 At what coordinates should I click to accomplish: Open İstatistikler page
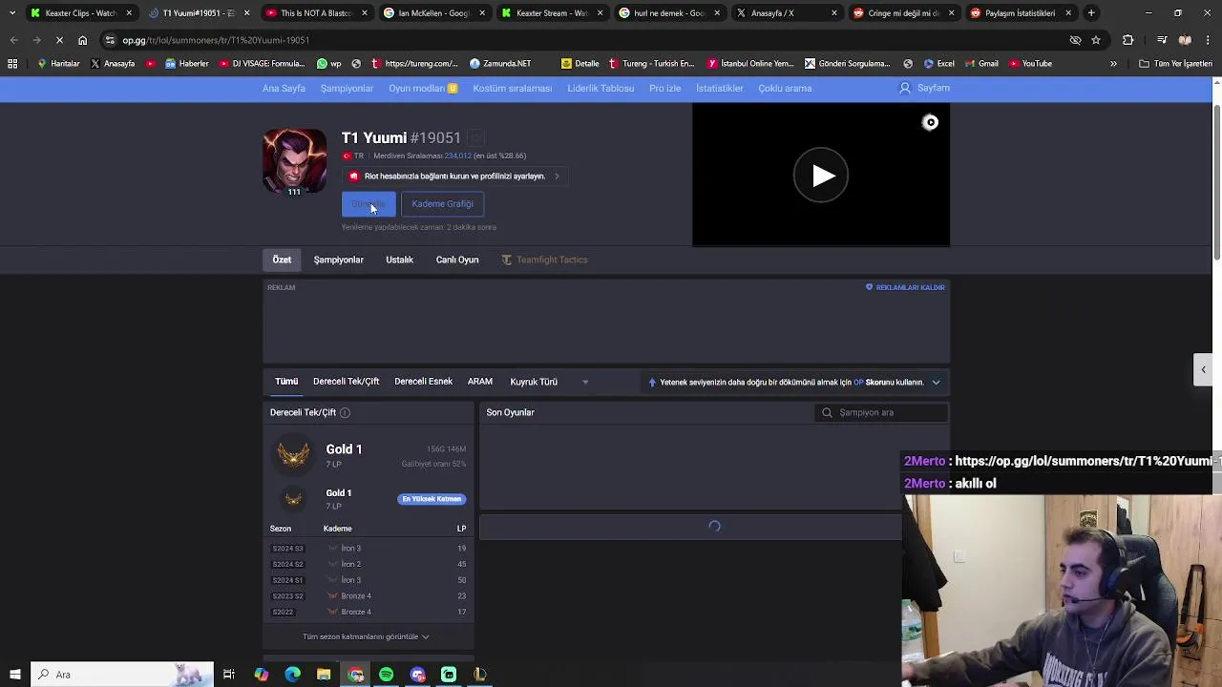click(720, 88)
